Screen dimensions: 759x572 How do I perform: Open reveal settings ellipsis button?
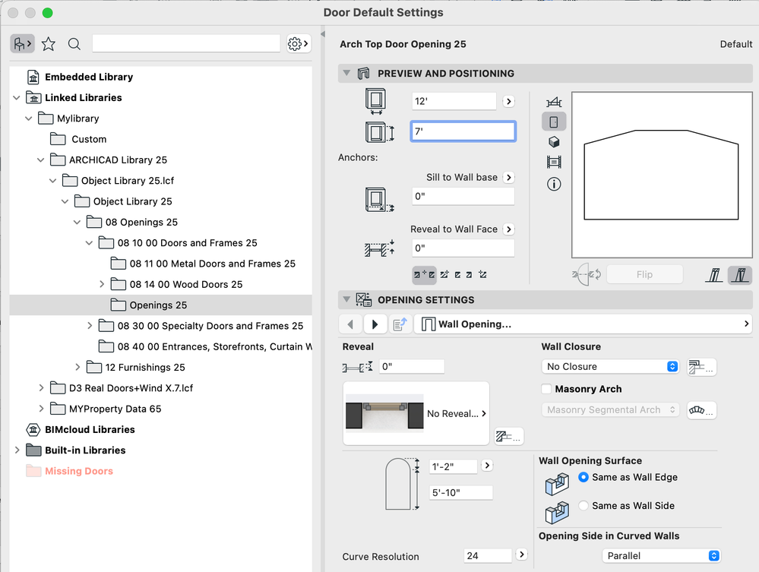point(509,437)
